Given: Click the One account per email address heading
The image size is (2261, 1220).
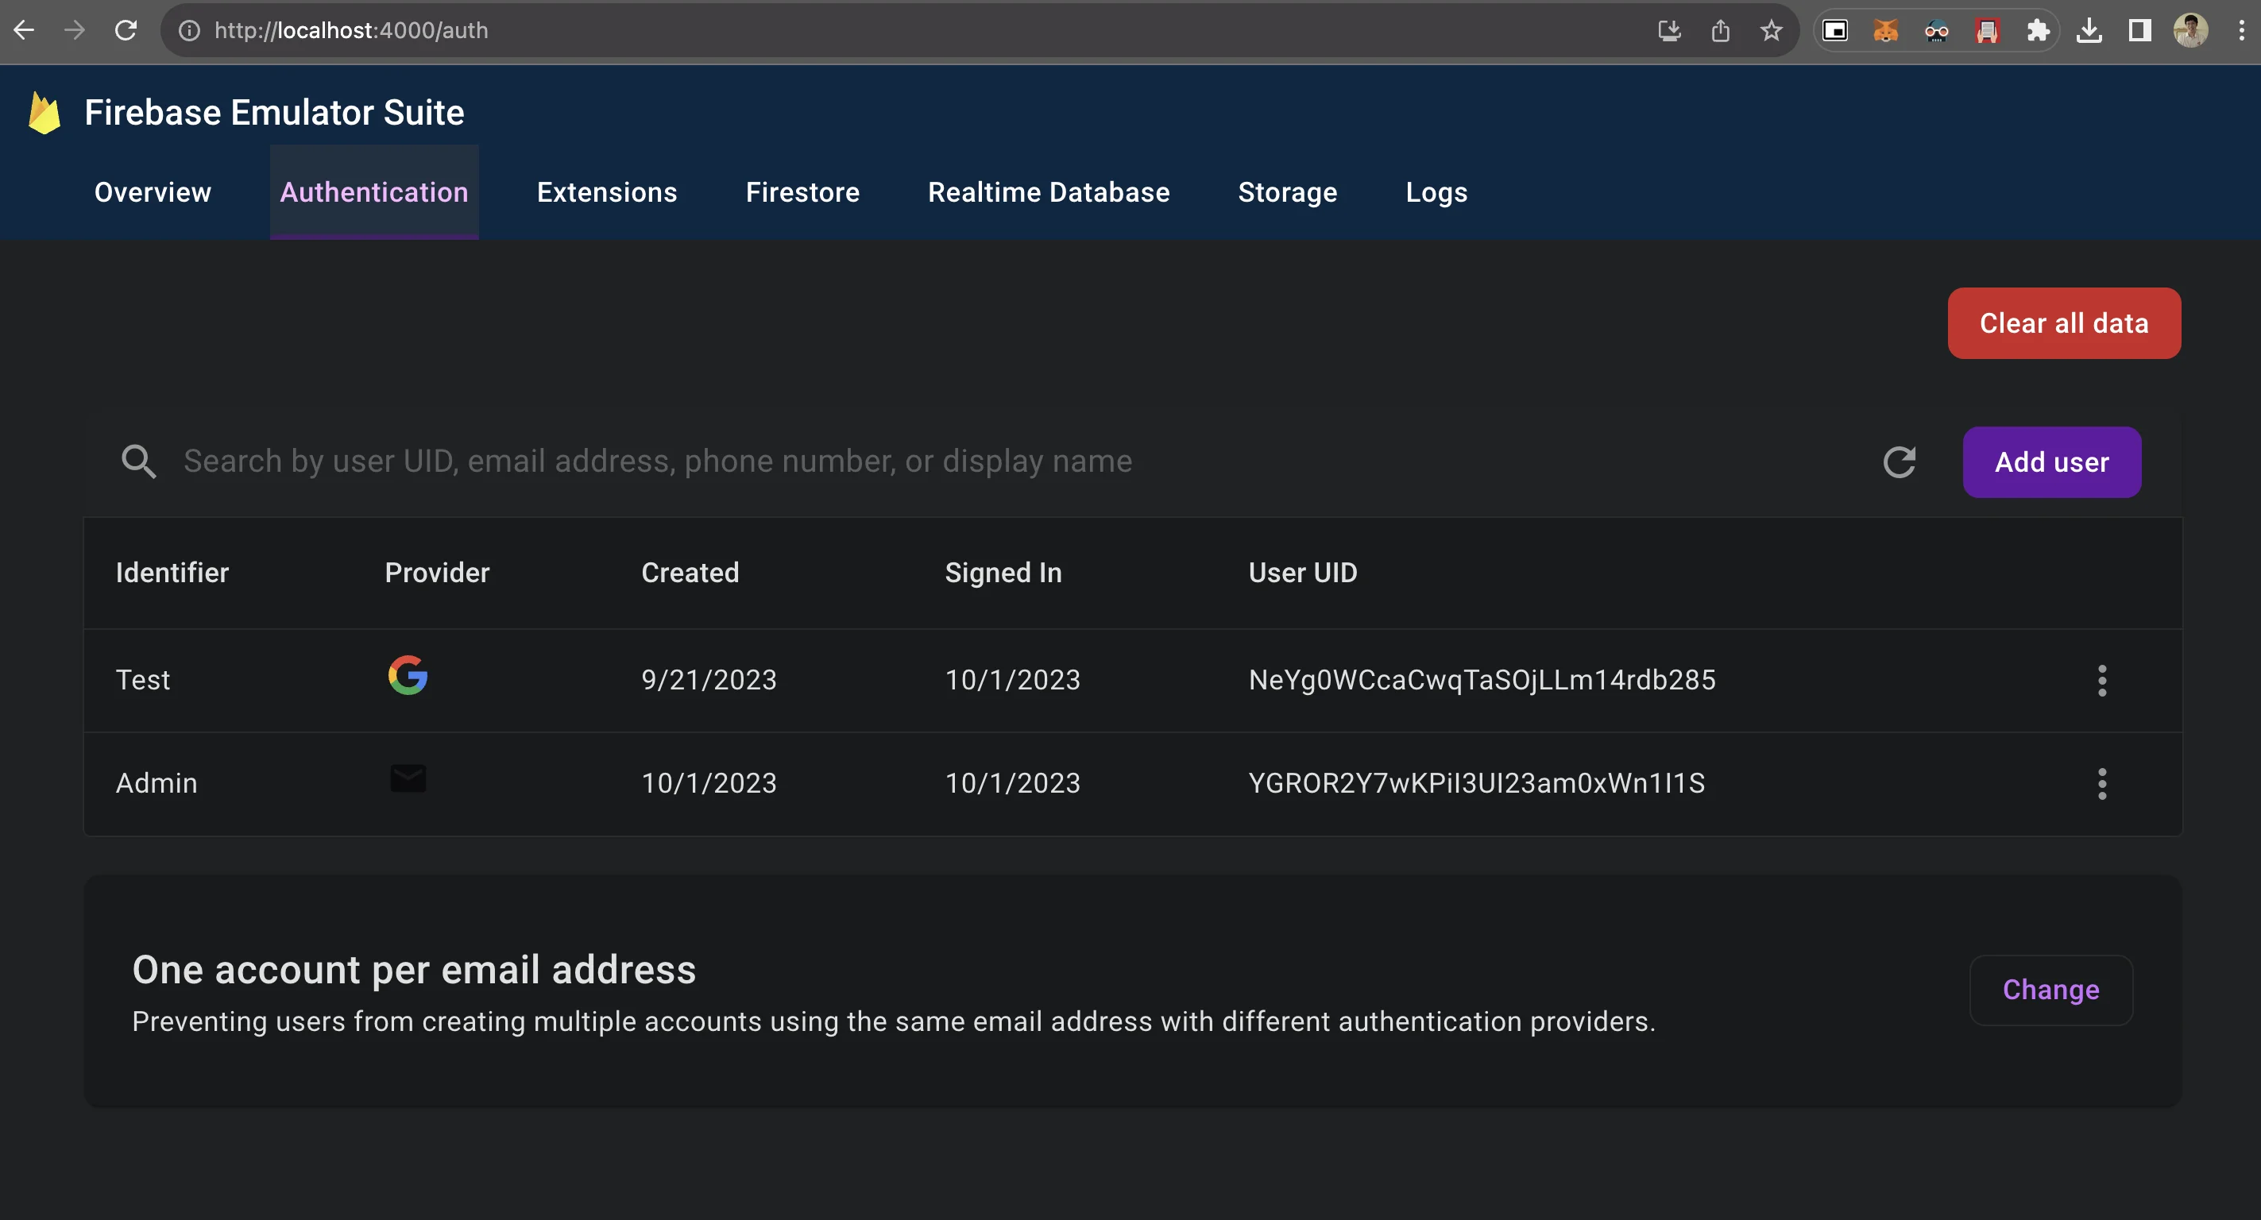Looking at the screenshot, I should pos(414,970).
